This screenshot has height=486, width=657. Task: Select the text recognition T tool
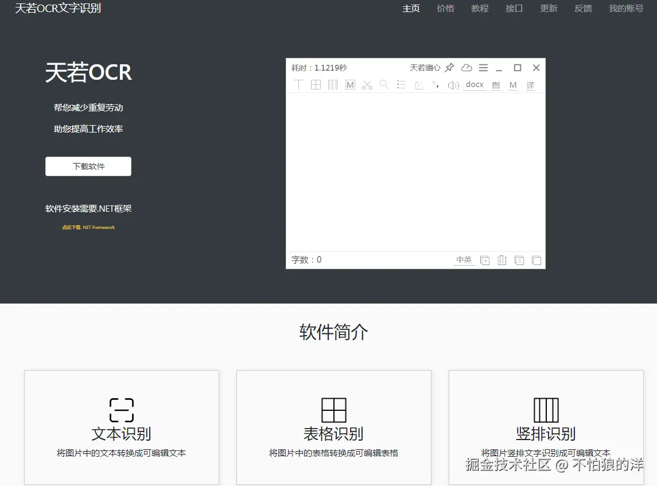[298, 84]
